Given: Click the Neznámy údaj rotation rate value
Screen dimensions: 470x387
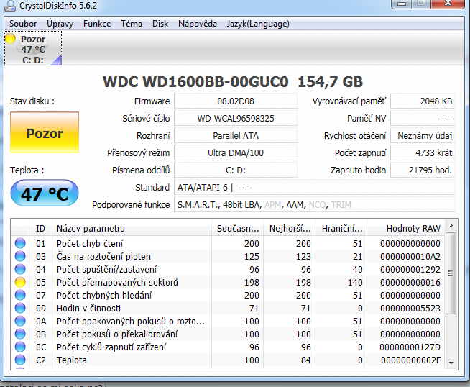Looking at the screenshot, I should tap(423, 136).
